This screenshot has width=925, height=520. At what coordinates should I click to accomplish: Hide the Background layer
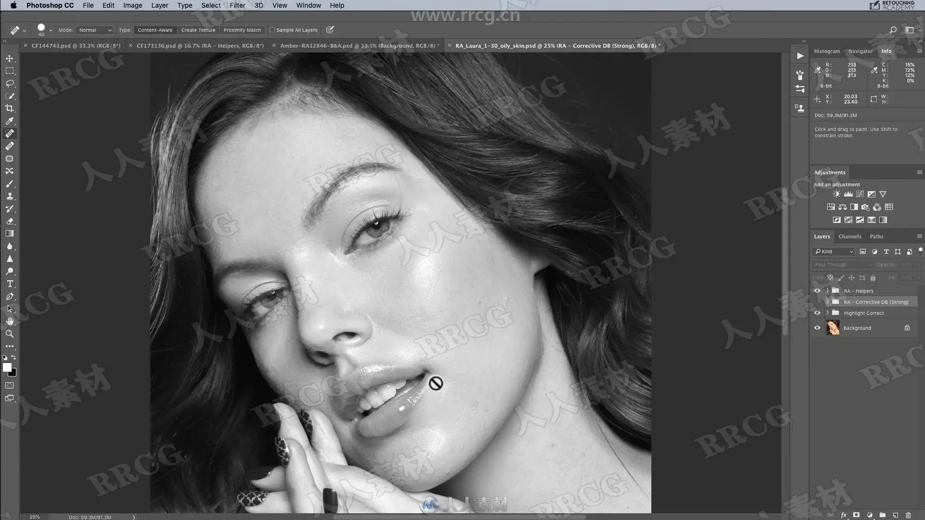tap(817, 328)
